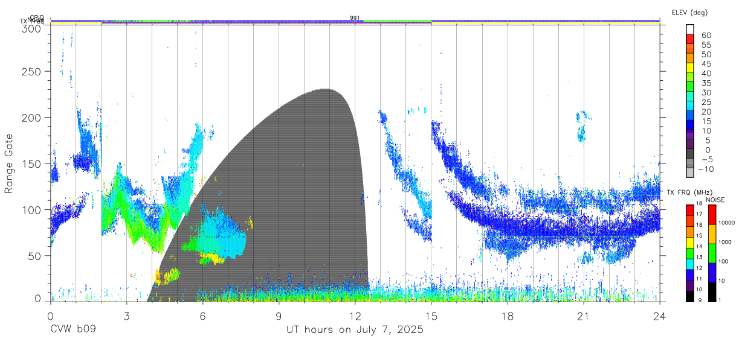The width and height of the screenshot is (742, 342).
Task: Click the 'ELEV (deg)' colorbar title
Action: point(689,12)
